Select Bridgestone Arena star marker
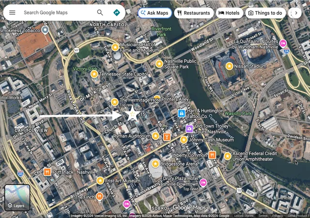The width and height of the screenshot is (310, 218). (155, 164)
